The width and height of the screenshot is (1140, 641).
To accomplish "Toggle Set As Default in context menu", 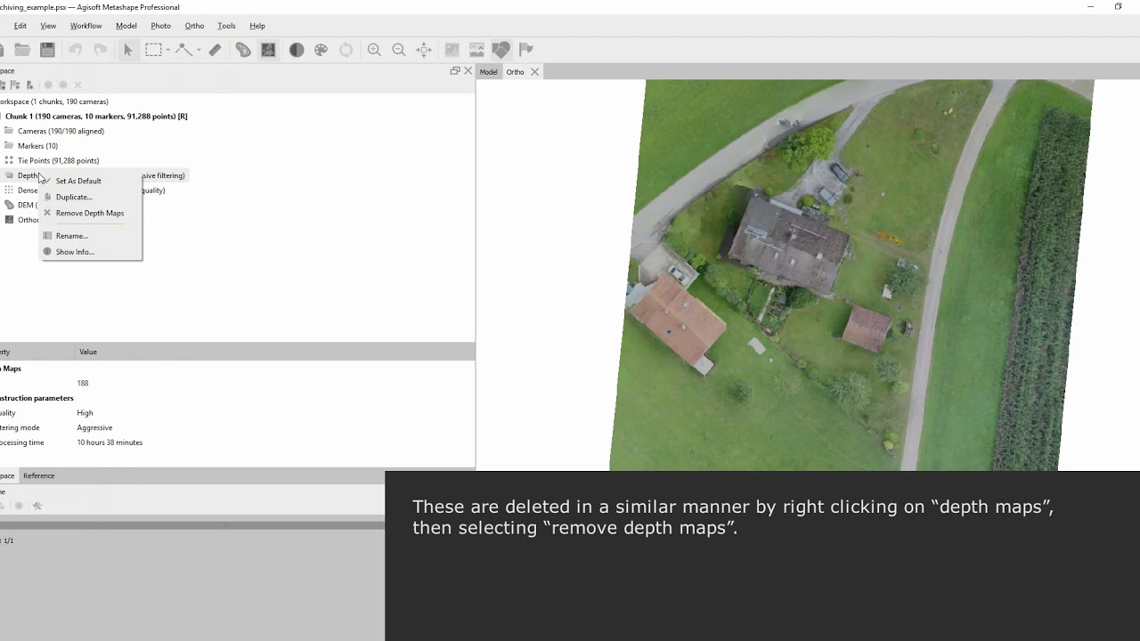I will [x=78, y=181].
